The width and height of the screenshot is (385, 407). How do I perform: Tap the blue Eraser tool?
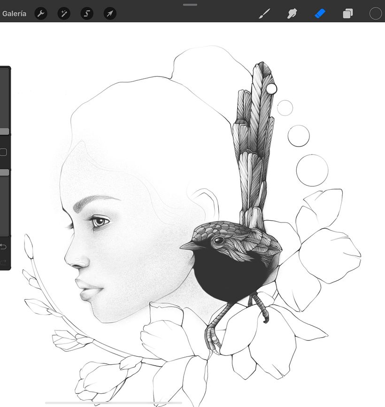point(320,14)
